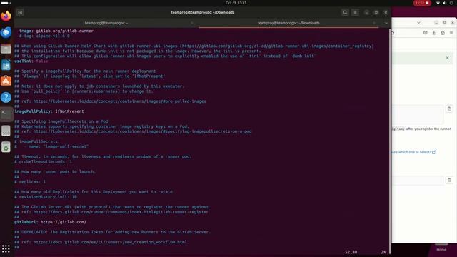Switch to the first terminal tab teamprog@teamprogpc: ~
457x257 pixels.
106,23
